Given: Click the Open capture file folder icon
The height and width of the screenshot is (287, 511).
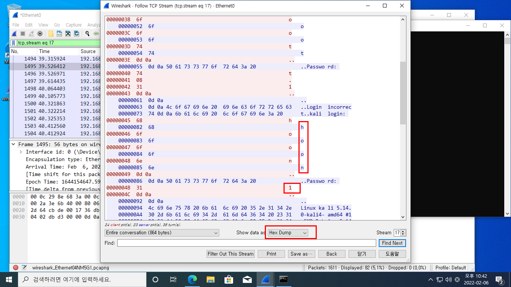Looking at the screenshot, I should 51,34.
